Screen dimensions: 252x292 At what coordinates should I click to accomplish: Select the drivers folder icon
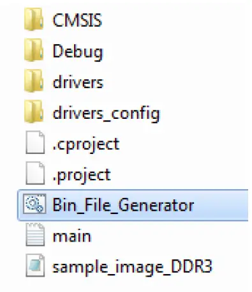pyautogui.click(x=34, y=81)
